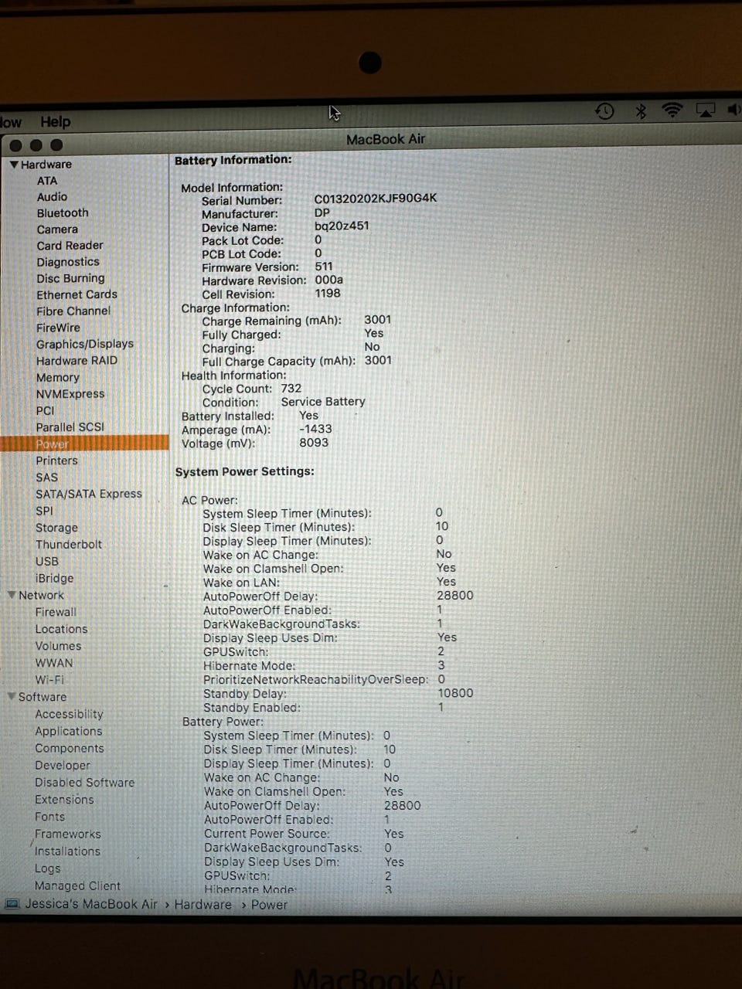
Task: Select Logs under Software
Action: 47,868
